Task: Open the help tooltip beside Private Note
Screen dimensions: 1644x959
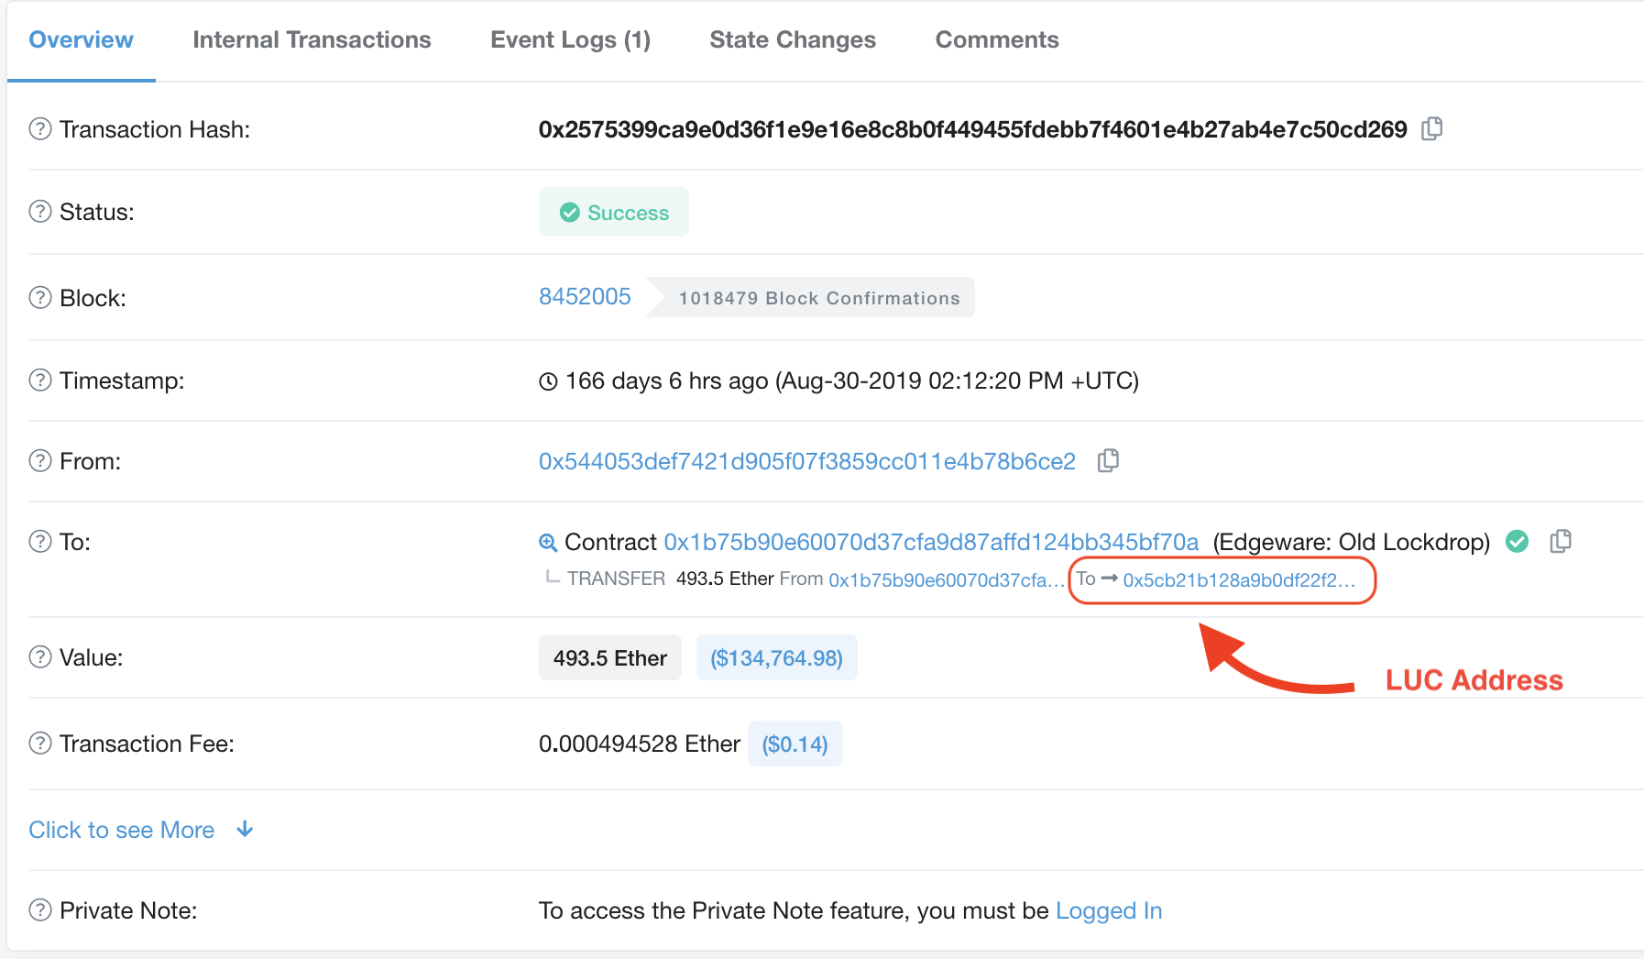Action: click(39, 909)
